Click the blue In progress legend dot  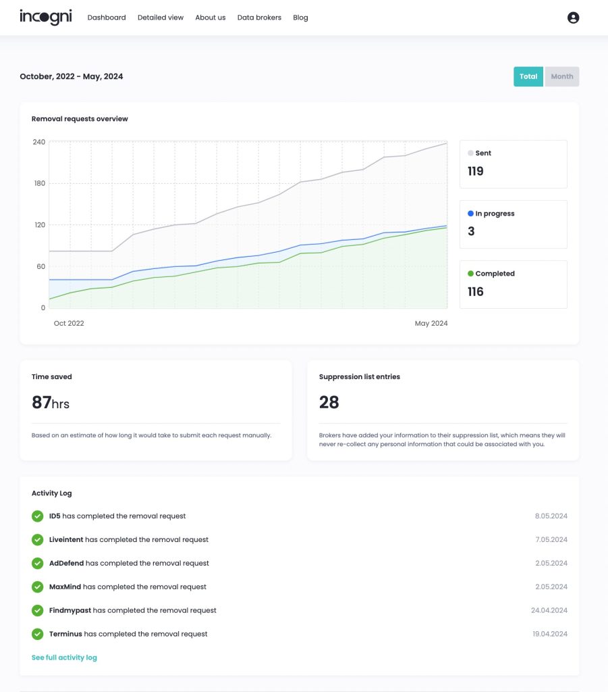pos(470,214)
